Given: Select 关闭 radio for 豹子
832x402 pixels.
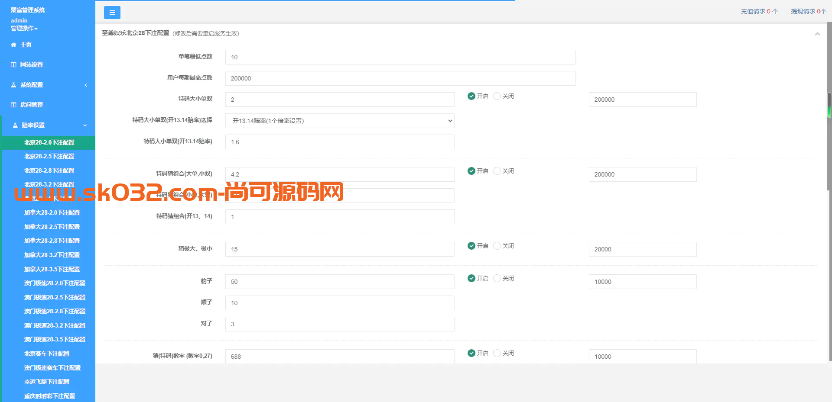Looking at the screenshot, I should tap(497, 278).
